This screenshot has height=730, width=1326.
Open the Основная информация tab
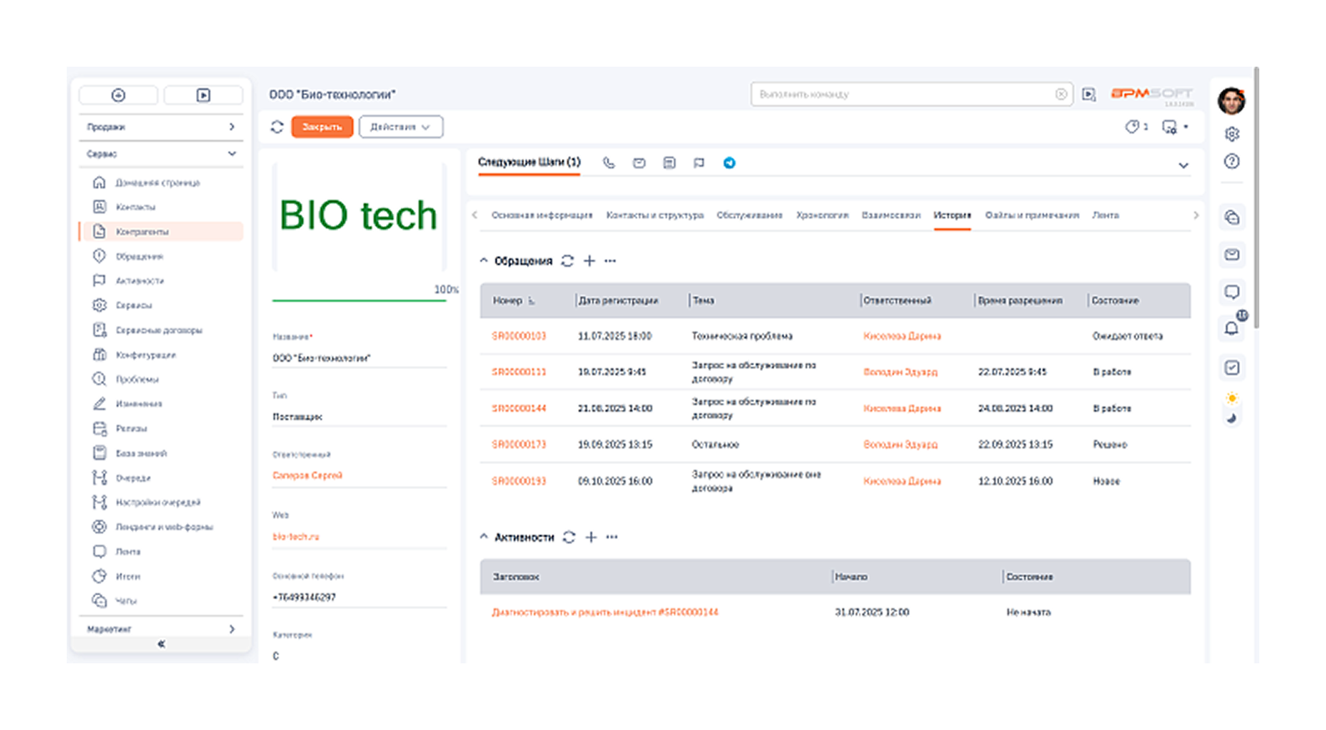pos(542,215)
